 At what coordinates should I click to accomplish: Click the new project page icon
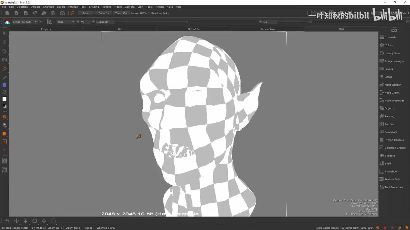click(x=7, y=13)
